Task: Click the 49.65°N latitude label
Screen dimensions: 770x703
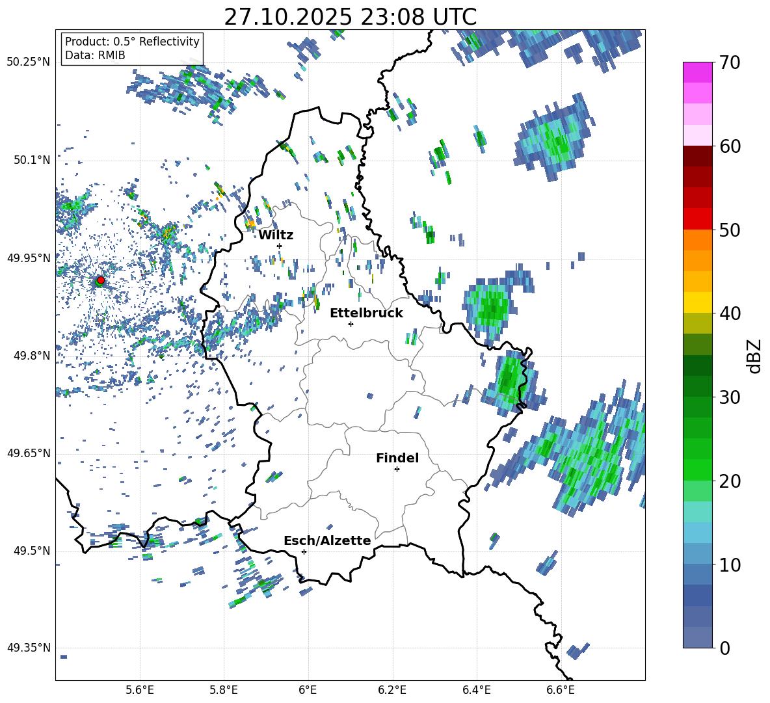Action: click(x=29, y=453)
